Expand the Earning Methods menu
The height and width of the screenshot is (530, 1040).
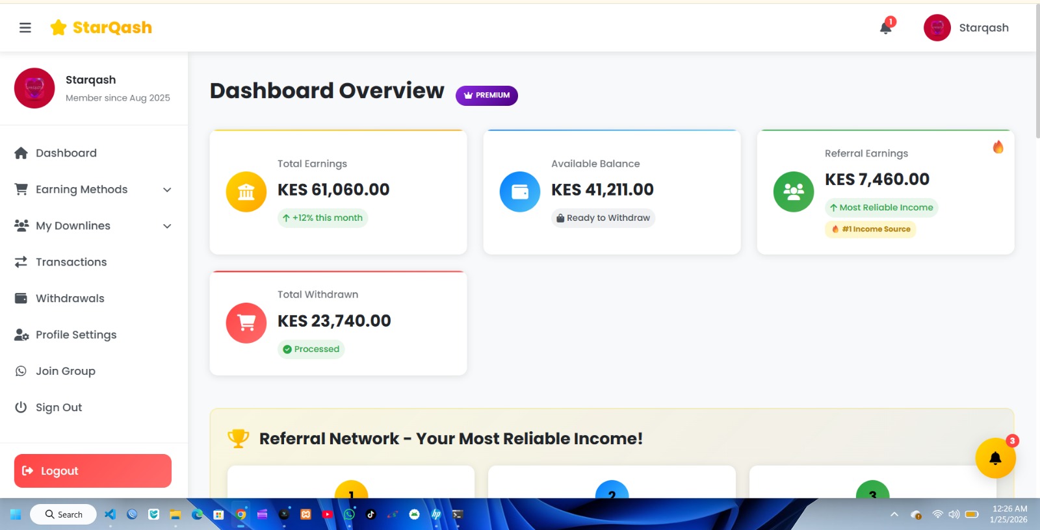[81, 189]
